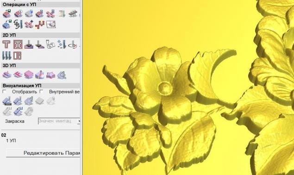294x175 pixels.
Task: Select the Drilling toolpath icon with blue targets
Action: (62, 44)
